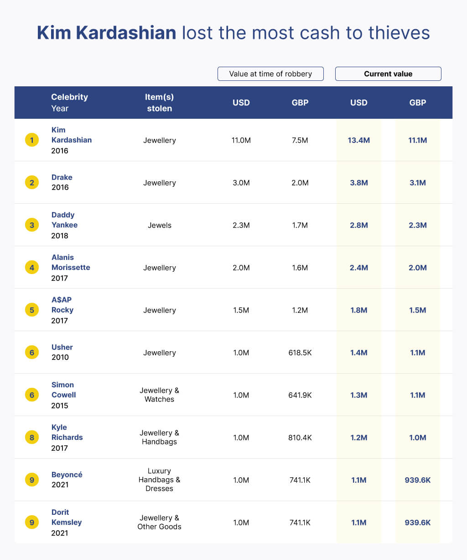
Task: Click the 'Kim Kardashian' name in the table
Action: (x=72, y=135)
